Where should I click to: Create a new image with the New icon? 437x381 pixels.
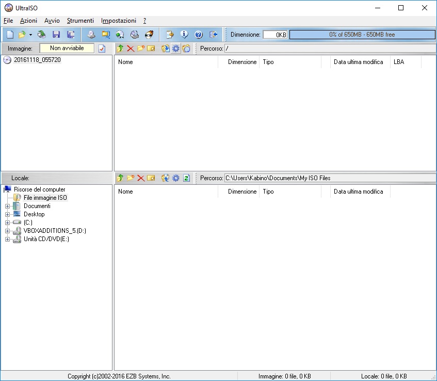coord(10,35)
